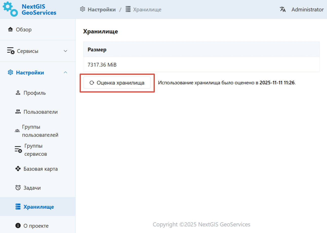Image resolution: width=327 pixels, height=233 pixels.
Task: Click the language translate icon
Action: (x=283, y=10)
